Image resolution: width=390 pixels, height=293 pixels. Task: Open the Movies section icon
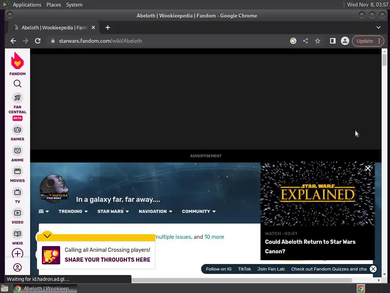[18, 171]
